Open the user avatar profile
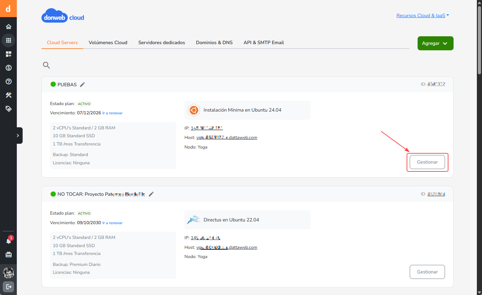This screenshot has width=482, height=295. [8, 273]
